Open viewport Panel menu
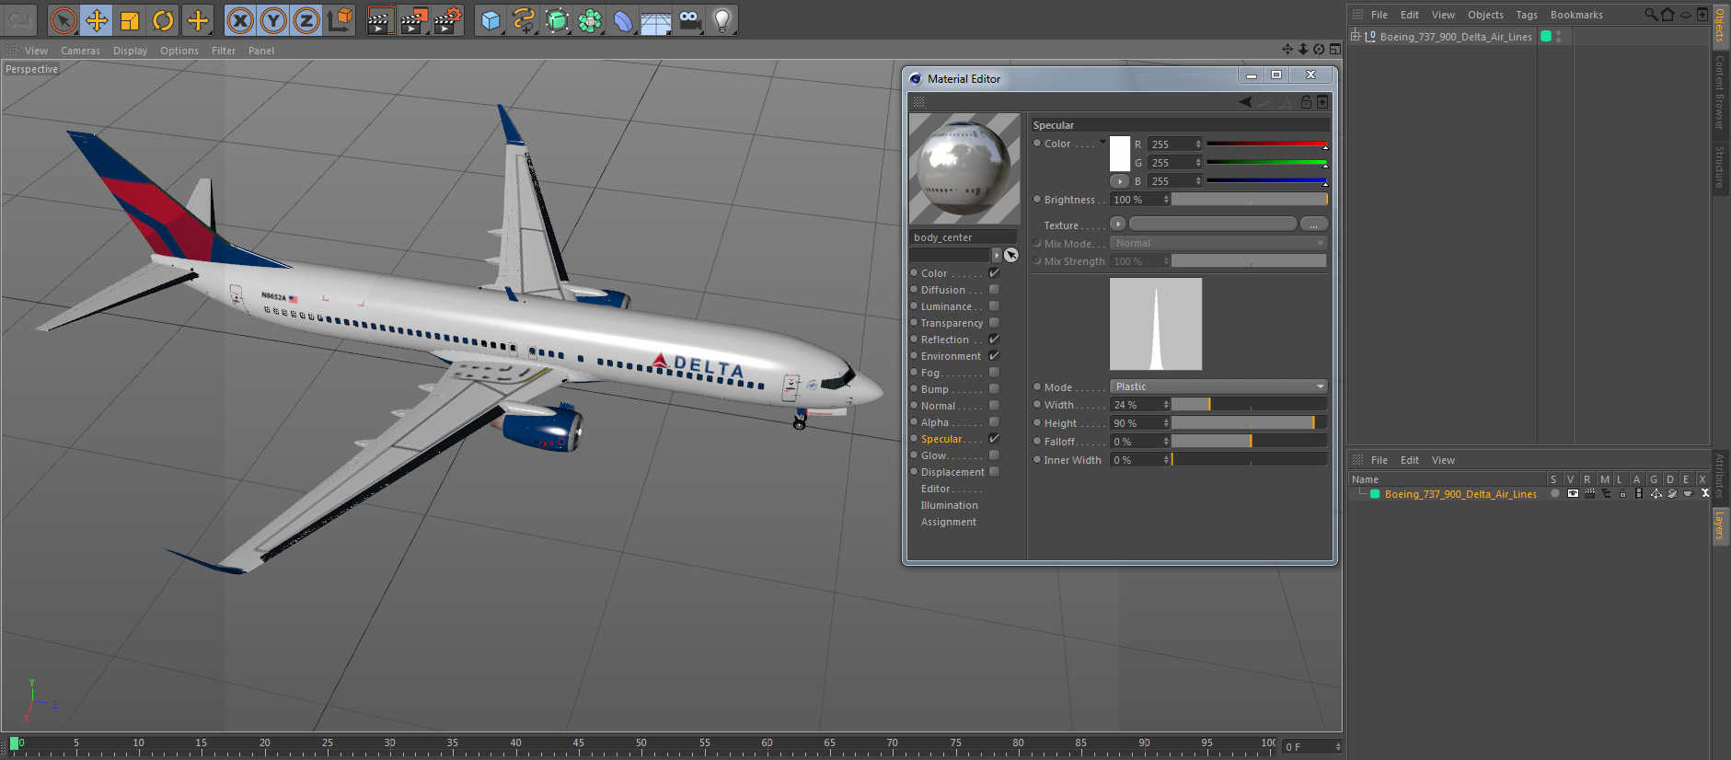Image resolution: width=1731 pixels, height=760 pixels. click(x=261, y=51)
